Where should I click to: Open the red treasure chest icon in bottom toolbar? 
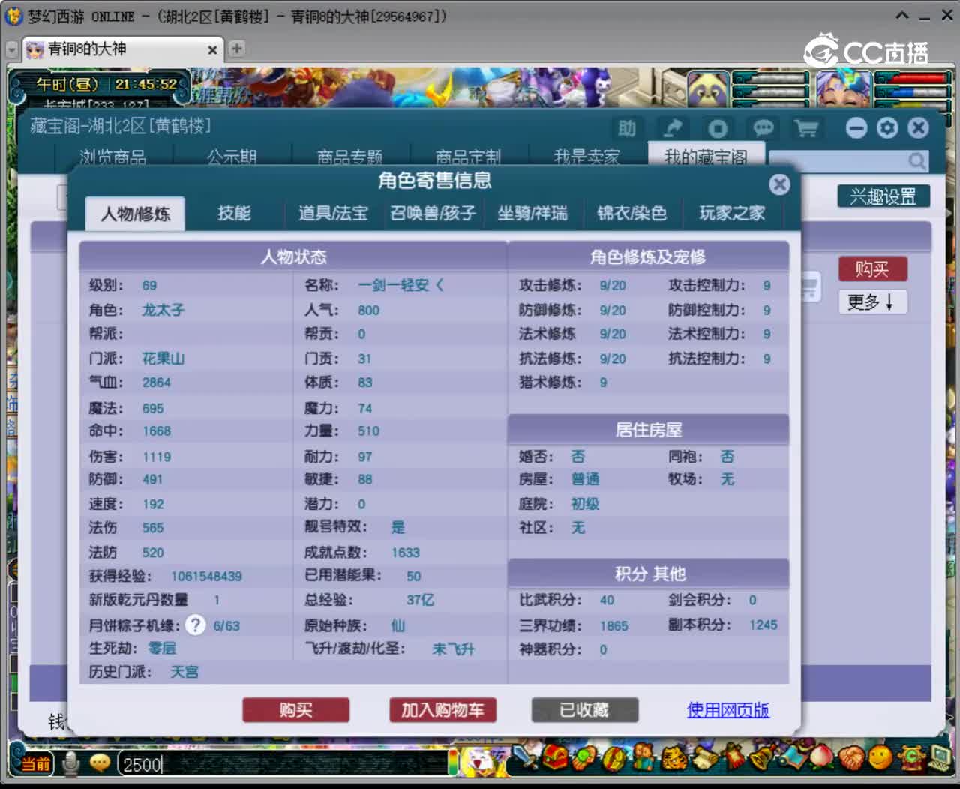pyautogui.click(x=556, y=759)
